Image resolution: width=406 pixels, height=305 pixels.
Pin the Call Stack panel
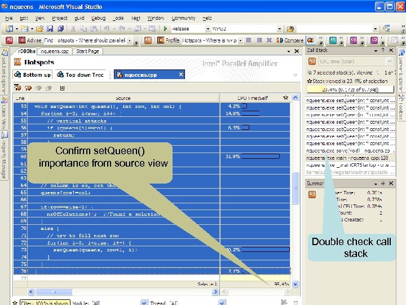coord(383,50)
